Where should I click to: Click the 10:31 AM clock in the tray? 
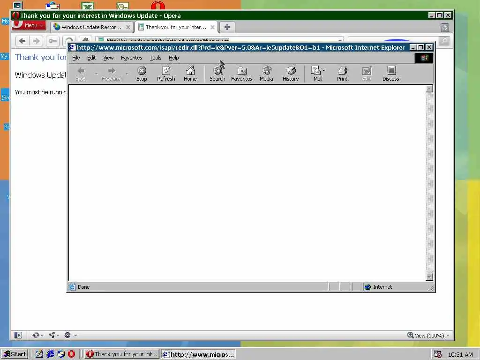coord(460,354)
